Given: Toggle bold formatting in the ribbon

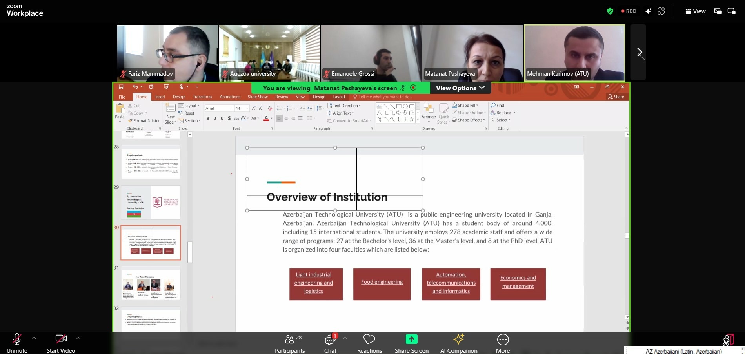Looking at the screenshot, I should 208,118.
